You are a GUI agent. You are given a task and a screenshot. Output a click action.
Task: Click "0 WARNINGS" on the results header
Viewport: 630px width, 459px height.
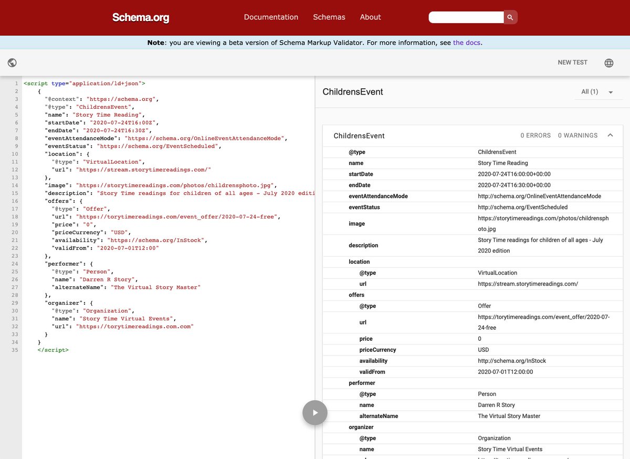(x=577, y=135)
